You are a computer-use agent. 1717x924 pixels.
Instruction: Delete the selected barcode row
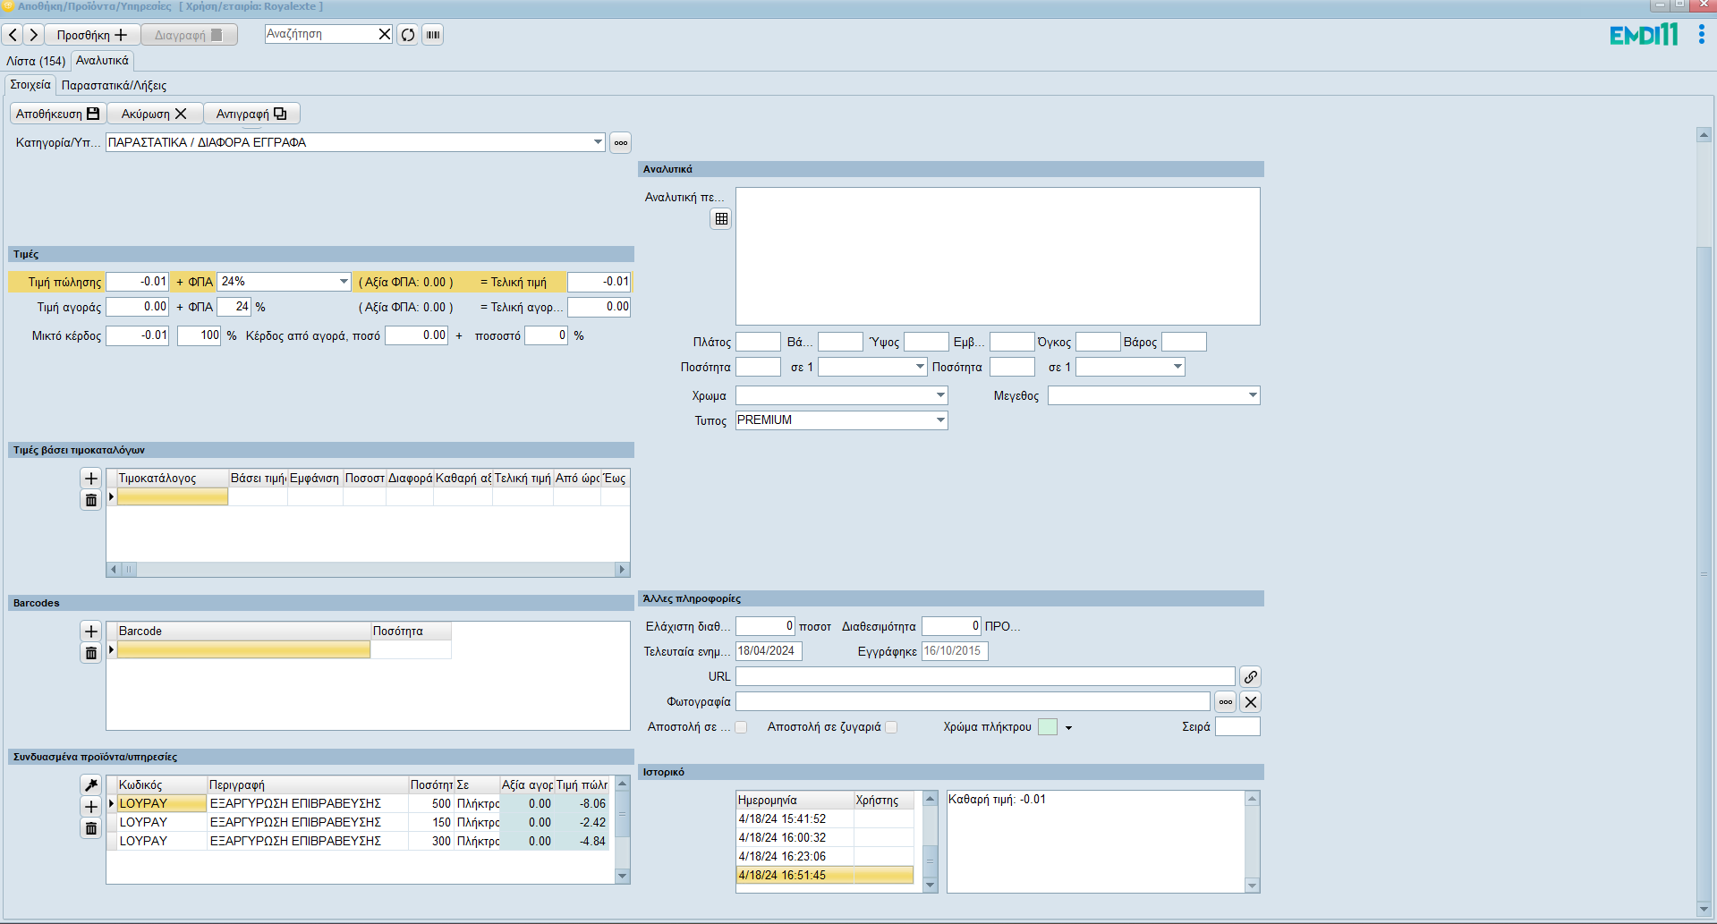[90, 653]
